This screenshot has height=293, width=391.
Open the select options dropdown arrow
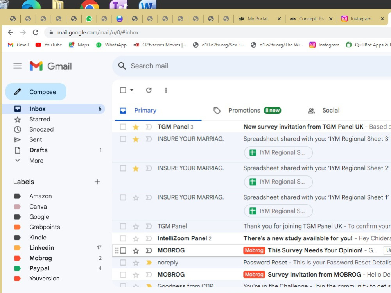(x=132, y=90)
